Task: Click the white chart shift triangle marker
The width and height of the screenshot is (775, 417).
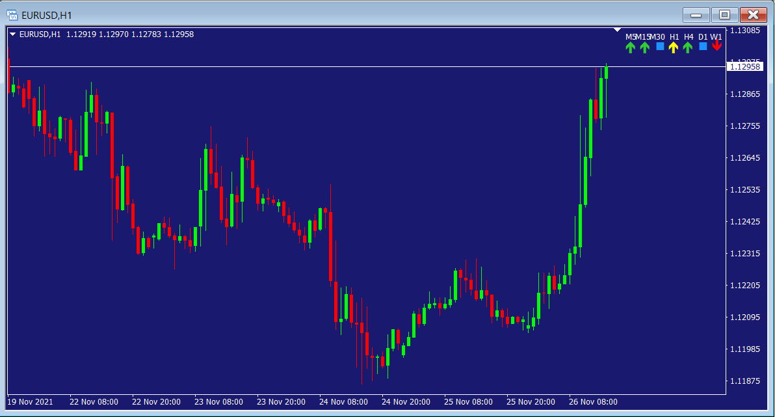Action: click(x=618, y=30)
